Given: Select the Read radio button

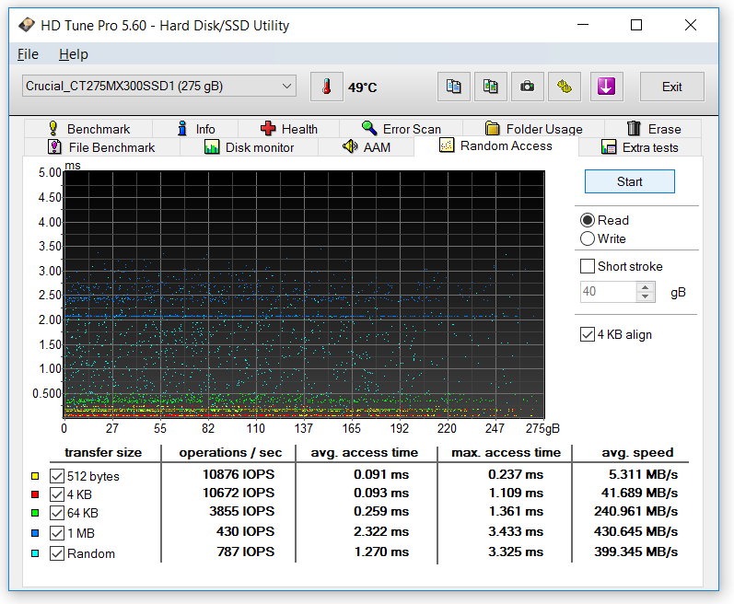Looking at the screenshot, I should [x=588, y=220].
